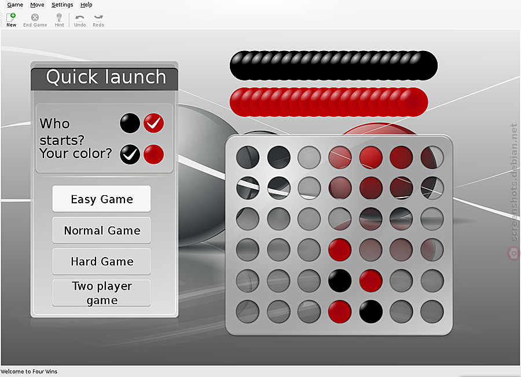Open the Settings menu
This screenshot has width=521, height=377.
pos(62,5)
